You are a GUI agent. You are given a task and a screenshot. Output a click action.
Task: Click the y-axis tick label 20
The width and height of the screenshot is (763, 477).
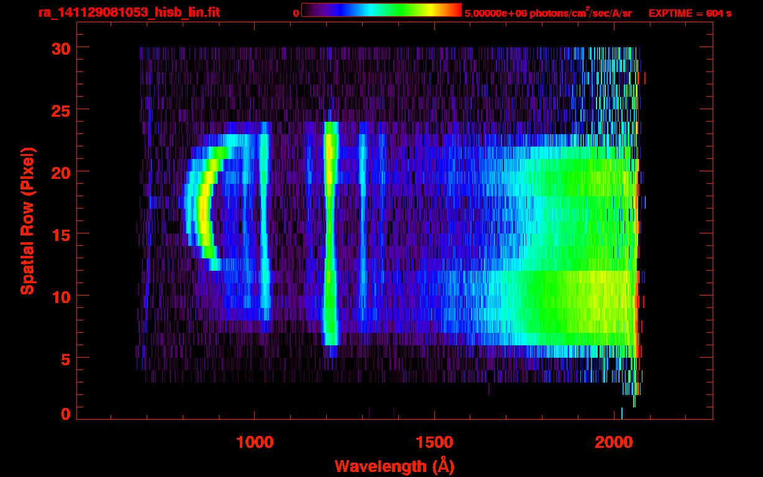[x=61, y=172]
